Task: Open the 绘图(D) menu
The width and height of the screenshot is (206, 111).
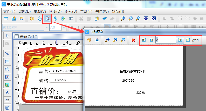Action: click(x=55, y=12)
